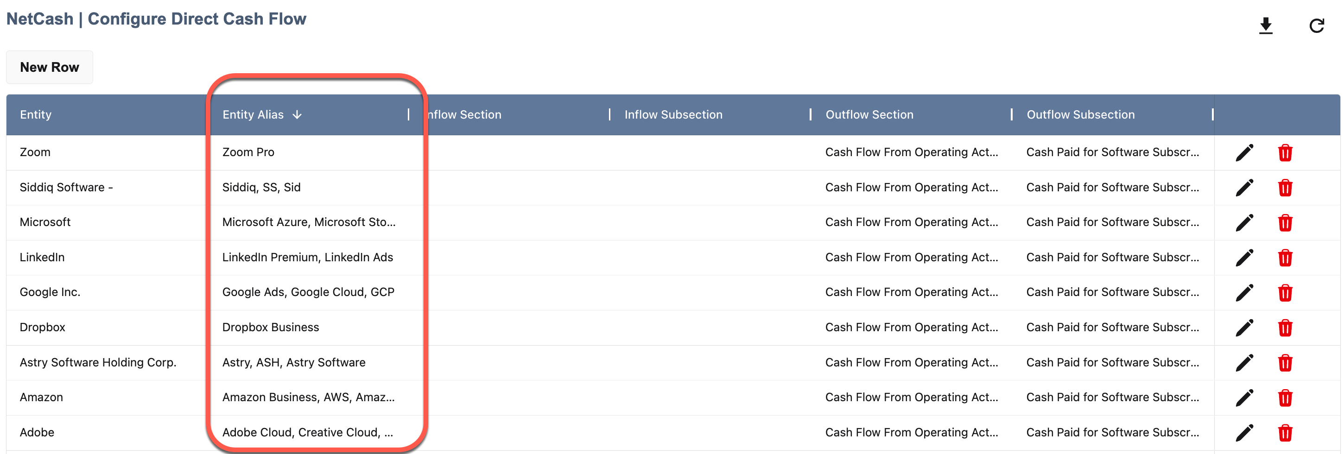This screenshot has height=454, width=1344.
Task: Click the 'Astry Software Holding Corp.' entity cell
Action: coord(108,362)
